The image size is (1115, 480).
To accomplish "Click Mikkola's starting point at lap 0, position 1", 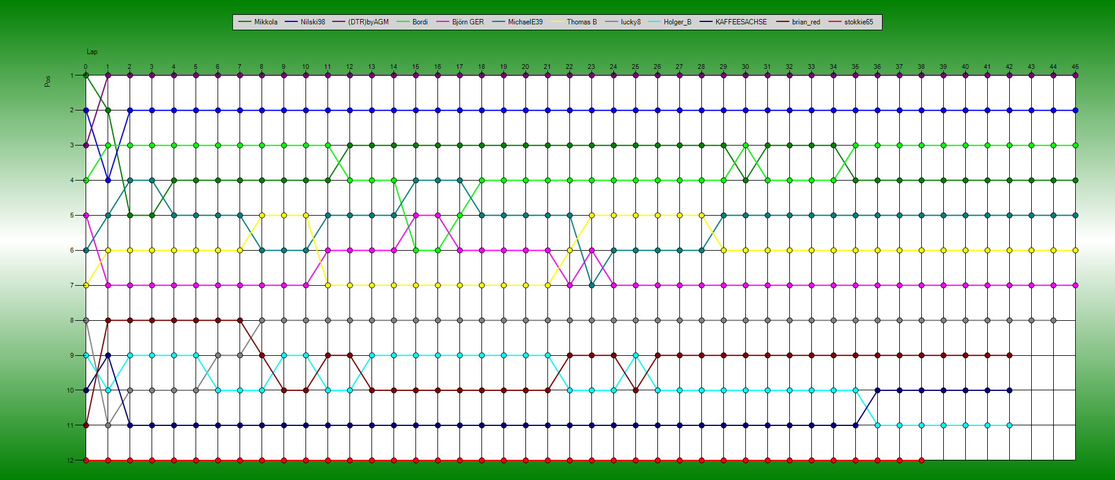I will pos(86,75).
